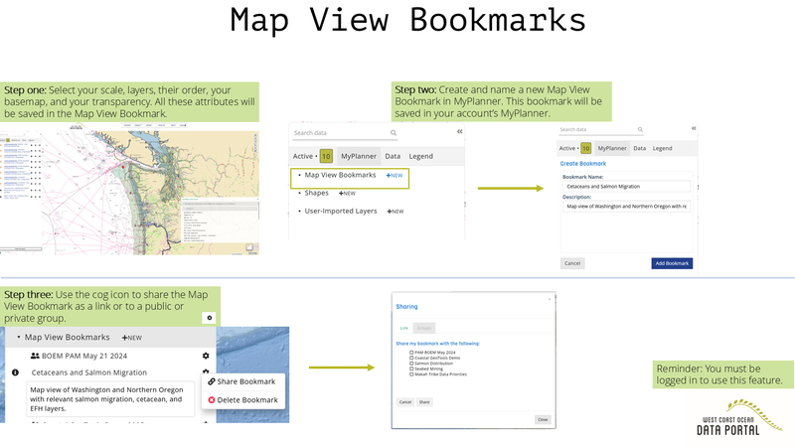Image resolution: width=795 pixels, height=447 pixels.
Task: Choose Delete Bookmark from the cog menu
Action: pos(242,400)
